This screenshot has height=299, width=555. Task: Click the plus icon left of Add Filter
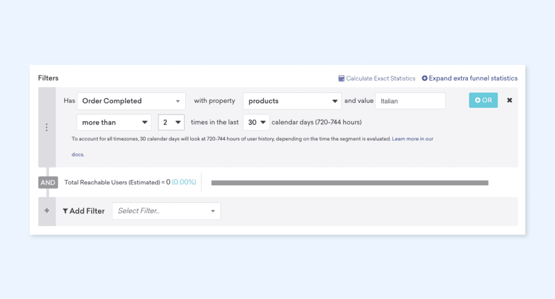(x=47, y=211)
